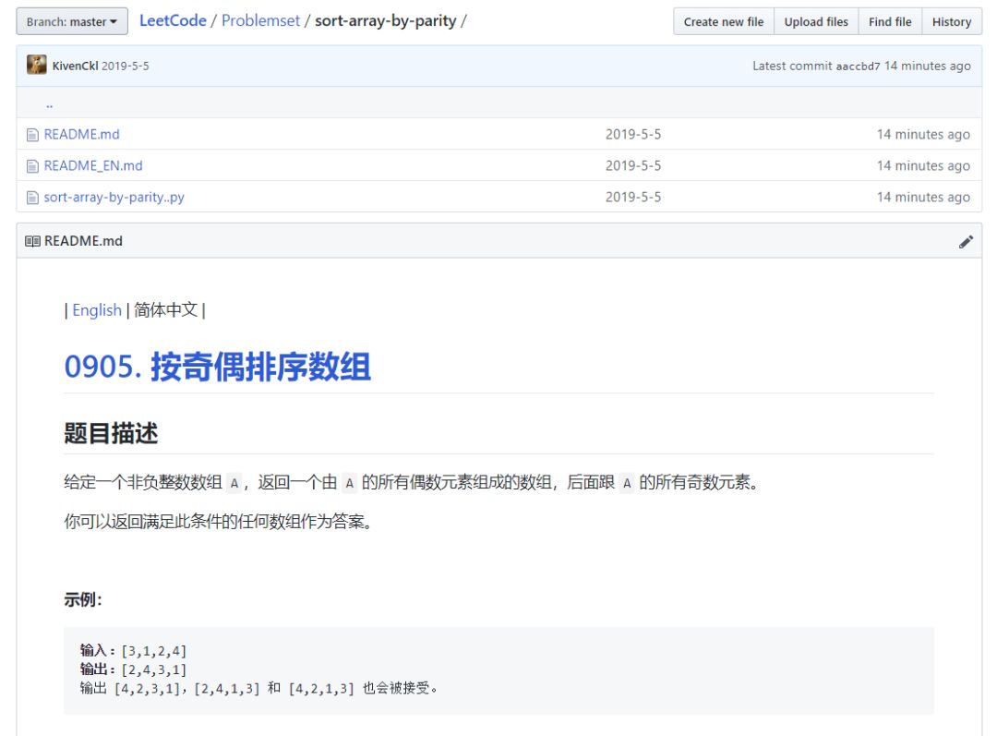Open the README_EN.md file
This screenshot has height=736, width=997.
(x=93, y=165)
